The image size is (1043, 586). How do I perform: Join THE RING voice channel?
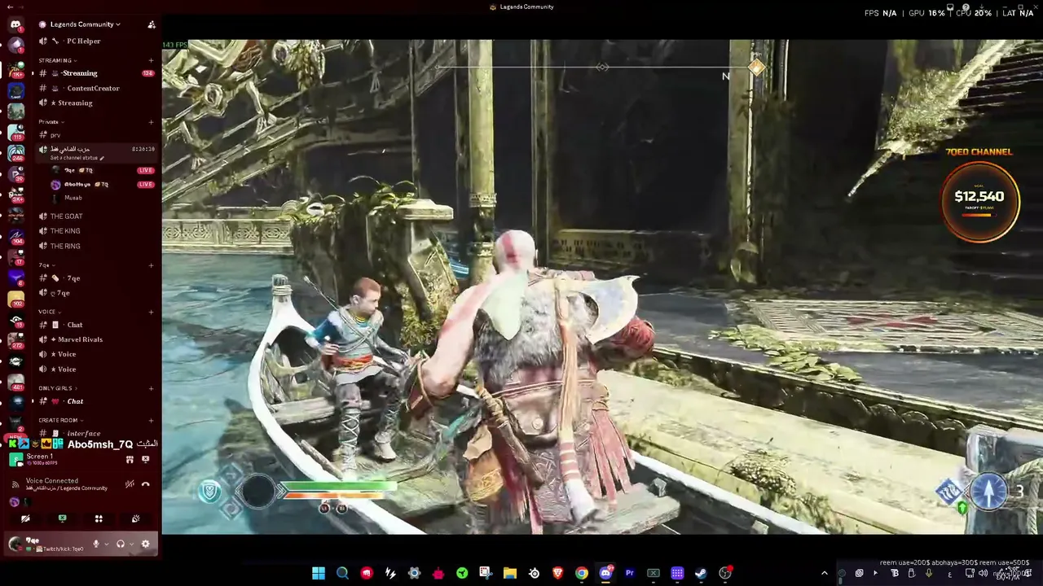click(97, 246)
